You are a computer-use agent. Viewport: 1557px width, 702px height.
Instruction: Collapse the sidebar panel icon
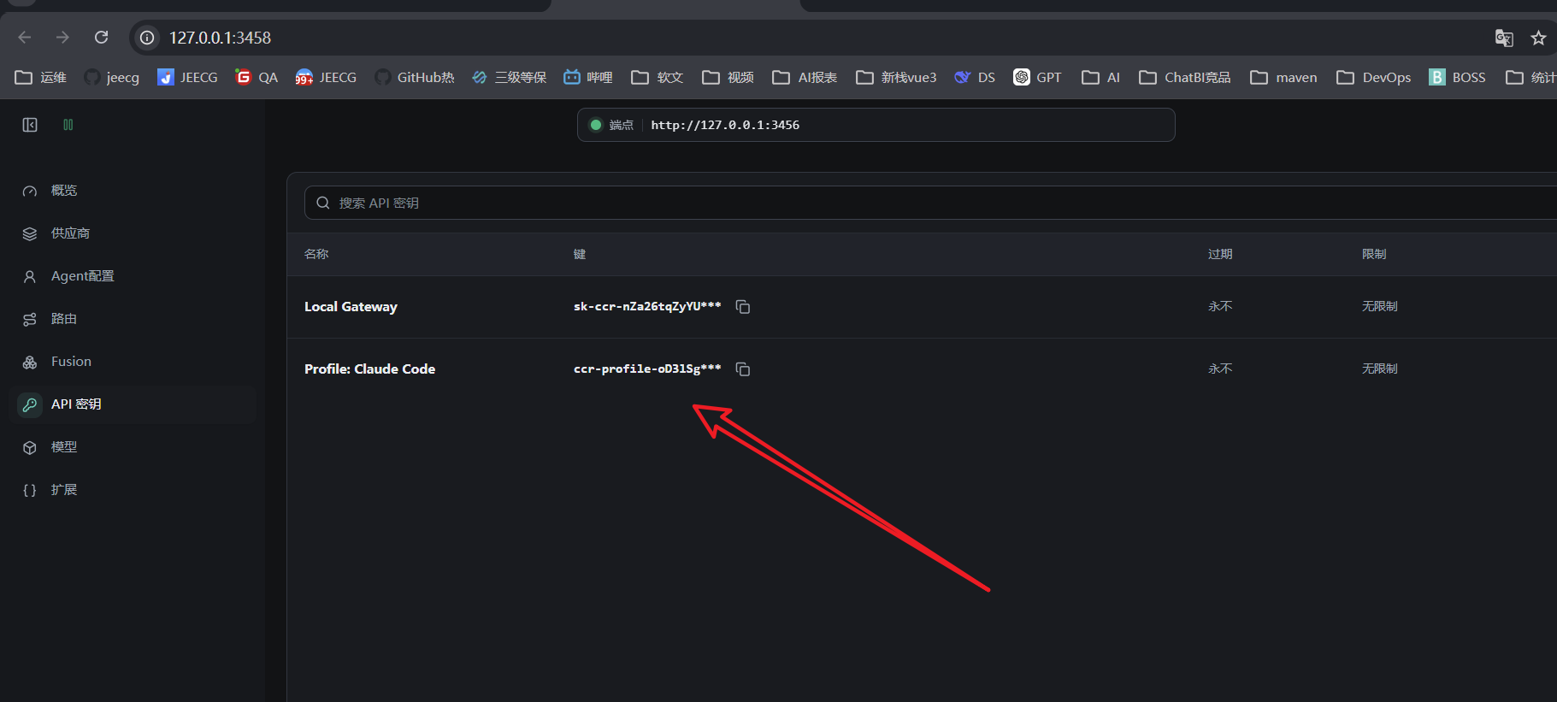pos(30,125)
